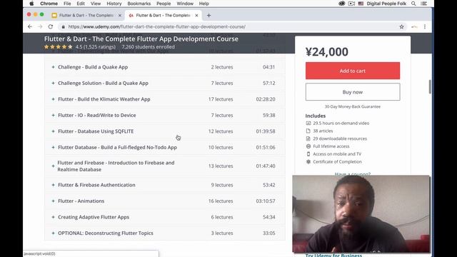The height and width of the screenshot is (257, 457).
Task: Switch to the first Flutter & Dart tab
Action: tap(86, 16)
